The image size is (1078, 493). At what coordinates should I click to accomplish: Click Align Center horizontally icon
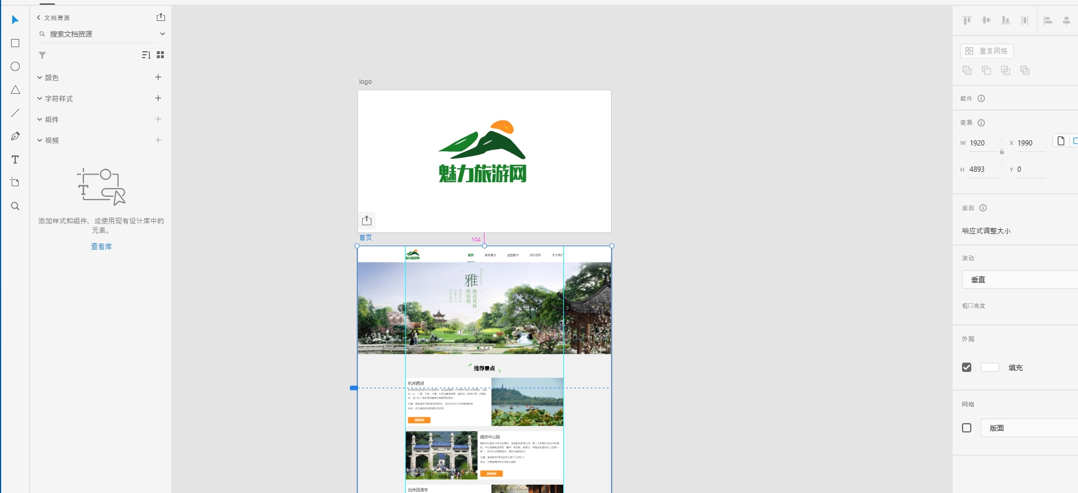(x=1066, y=20)
